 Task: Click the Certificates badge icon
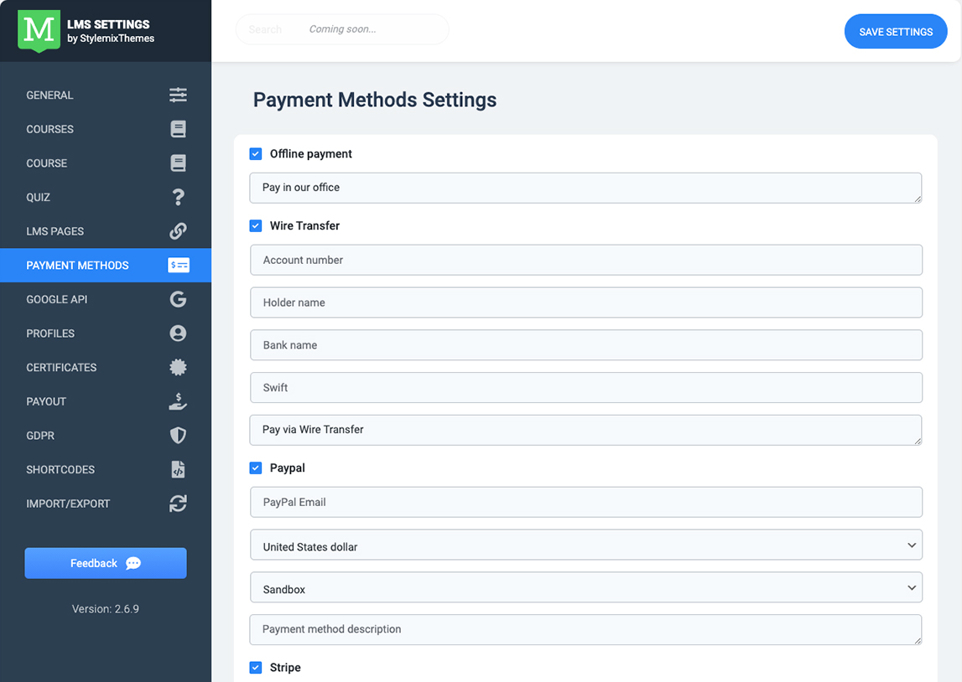[178, 367]
